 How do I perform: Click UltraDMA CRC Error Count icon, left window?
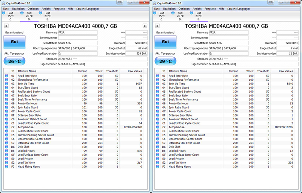[x=7, y=143]
